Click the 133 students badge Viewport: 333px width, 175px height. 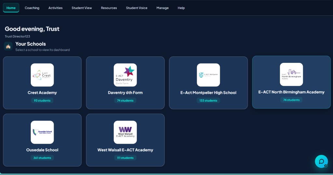208,100
